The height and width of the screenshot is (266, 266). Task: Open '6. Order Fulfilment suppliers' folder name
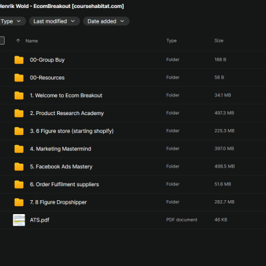65,184
